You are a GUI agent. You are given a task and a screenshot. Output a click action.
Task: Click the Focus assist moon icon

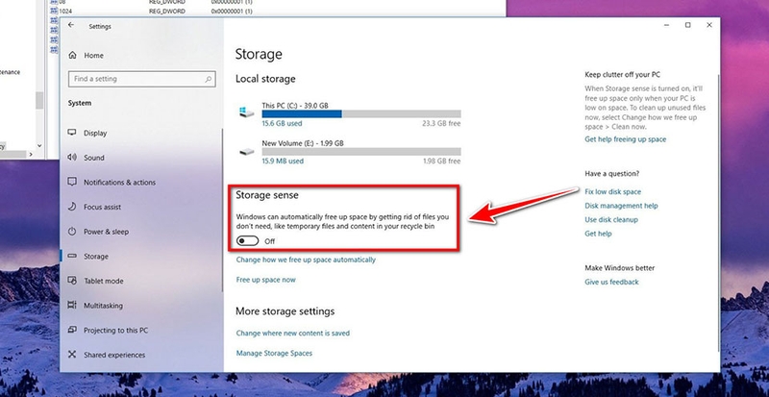click(72, 207)
